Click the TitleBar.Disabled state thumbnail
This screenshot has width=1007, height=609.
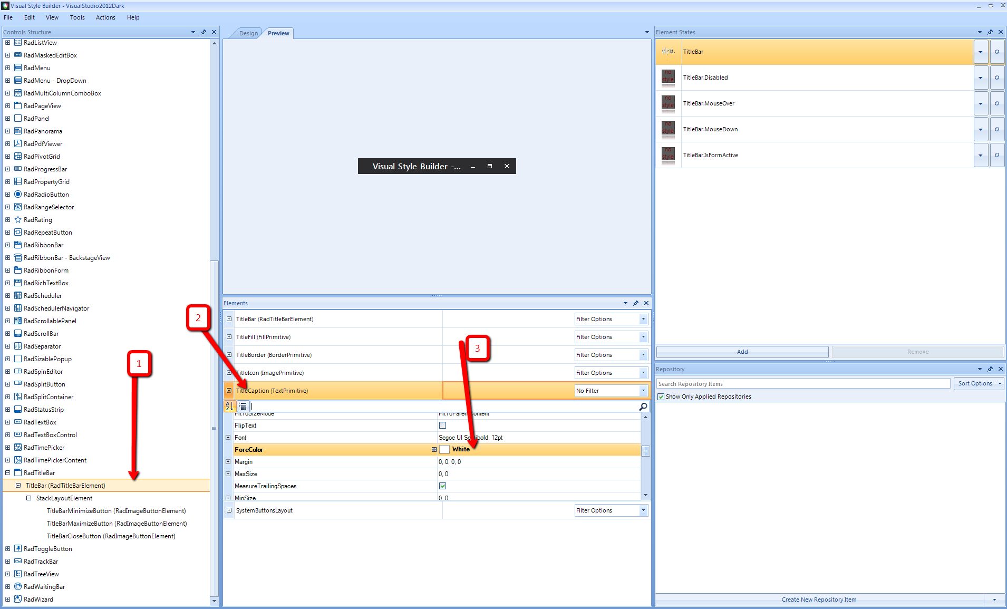pyautogui.click(x=668, y=78)
